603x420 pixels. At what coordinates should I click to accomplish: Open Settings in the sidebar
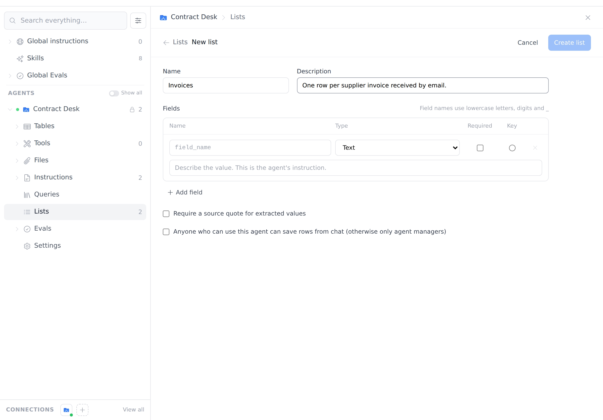pos(75,246)
